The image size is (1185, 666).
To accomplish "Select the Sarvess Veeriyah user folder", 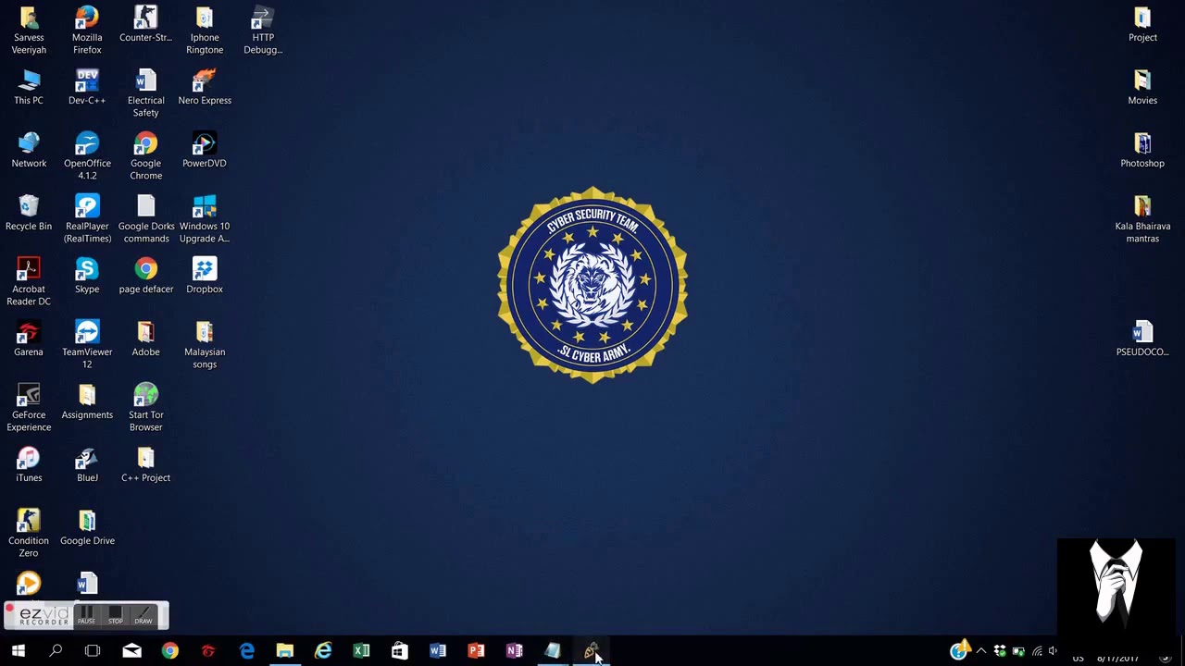I will [29, 30].
